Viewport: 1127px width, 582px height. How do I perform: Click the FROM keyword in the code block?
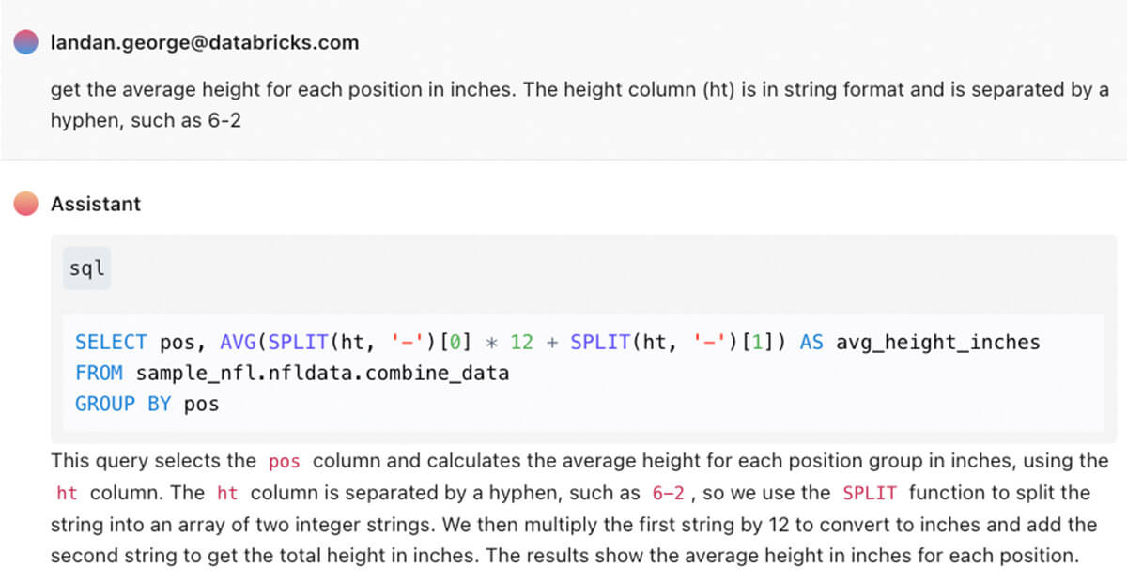pos(99,374)
